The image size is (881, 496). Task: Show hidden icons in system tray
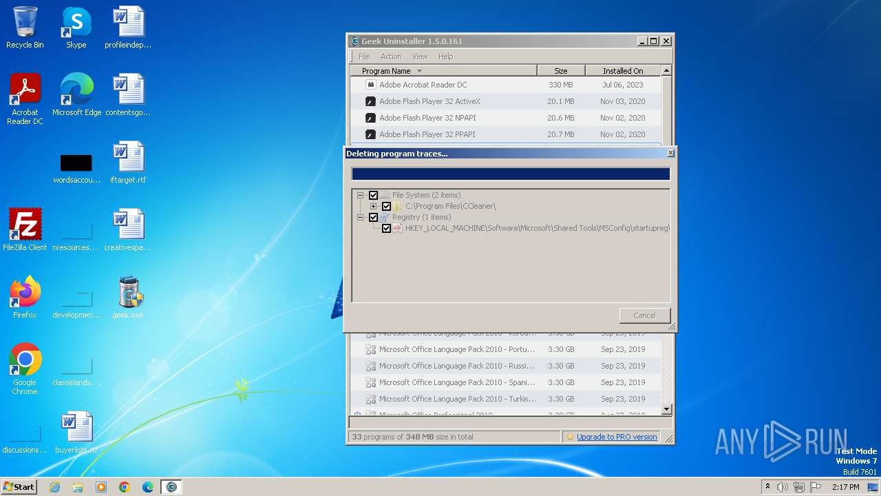tap(767, 486)
